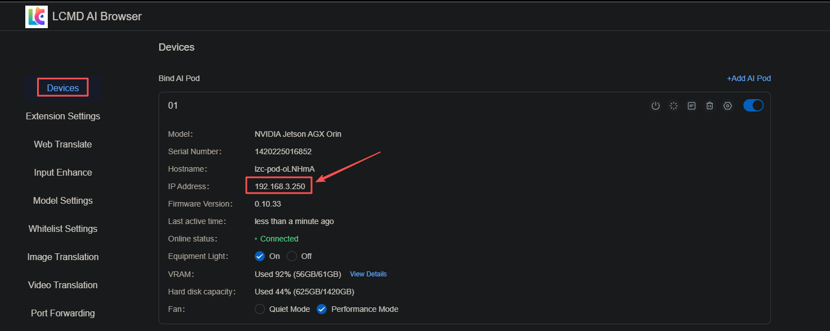Click the LCMD AI Browser logo
The width and height of the screenshot is (830, 331).
pos(37,17)
